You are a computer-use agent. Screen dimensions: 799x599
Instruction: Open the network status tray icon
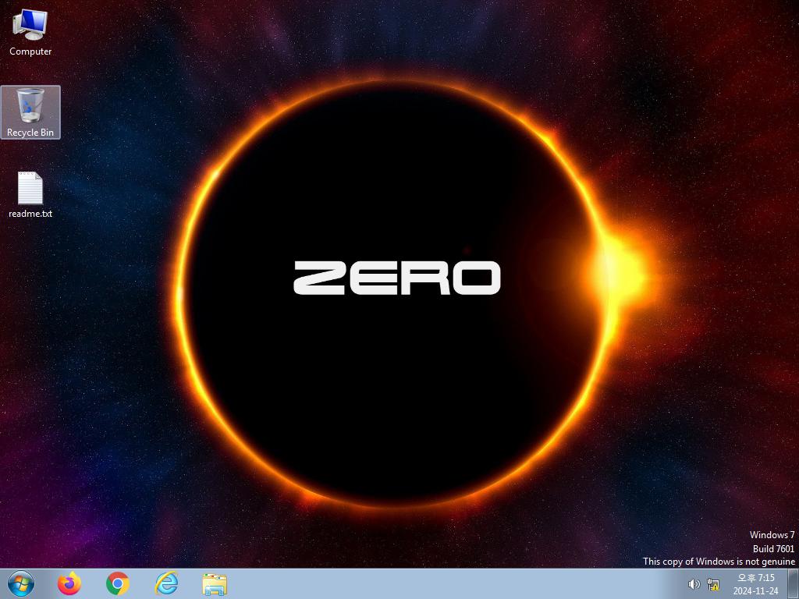pyautogui.click(x=713, y=584)
